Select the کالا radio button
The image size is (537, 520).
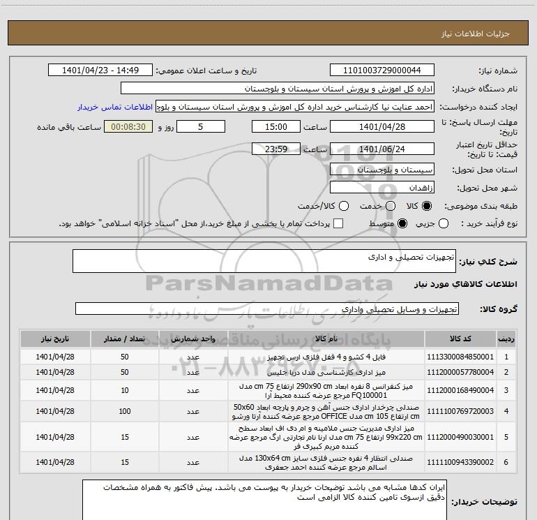click(x=427, y=206)
